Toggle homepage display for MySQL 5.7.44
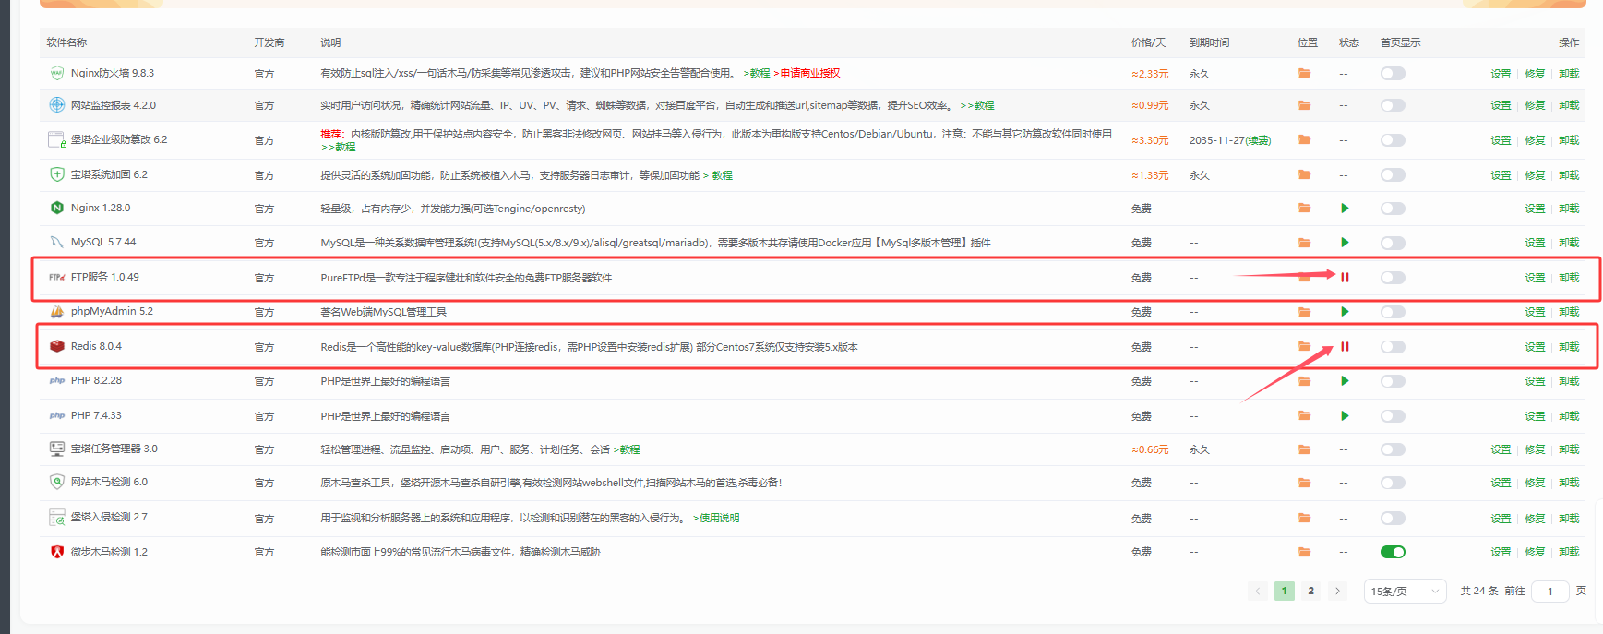 pyautogui.click(x=1393, y=243)
